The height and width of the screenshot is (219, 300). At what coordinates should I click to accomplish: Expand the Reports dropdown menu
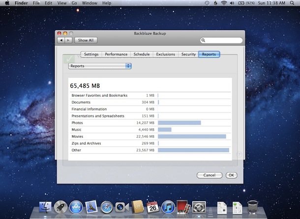click(100, 66)
